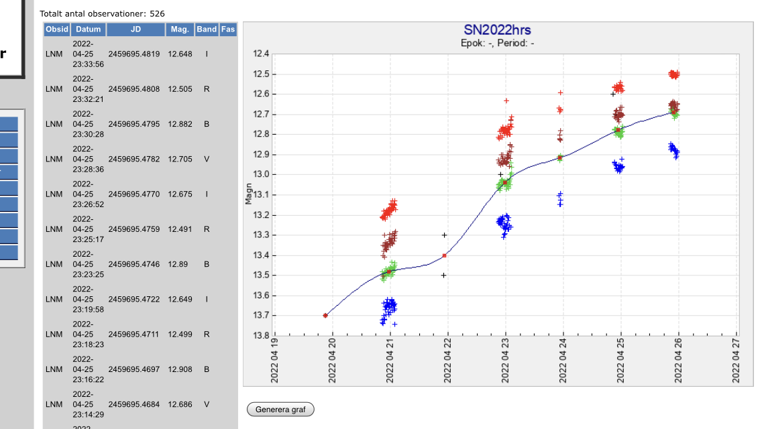The width and height of the screenshot is (762, 429).
Task: Click the magnitude 12.505 cell
Action: click(180, 89)
